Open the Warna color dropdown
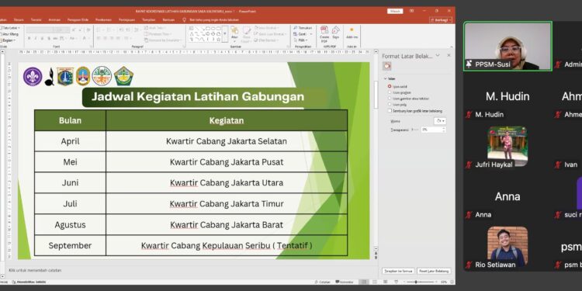The height and width of the screenshot is (291, 582). click(x=440, y=121)
